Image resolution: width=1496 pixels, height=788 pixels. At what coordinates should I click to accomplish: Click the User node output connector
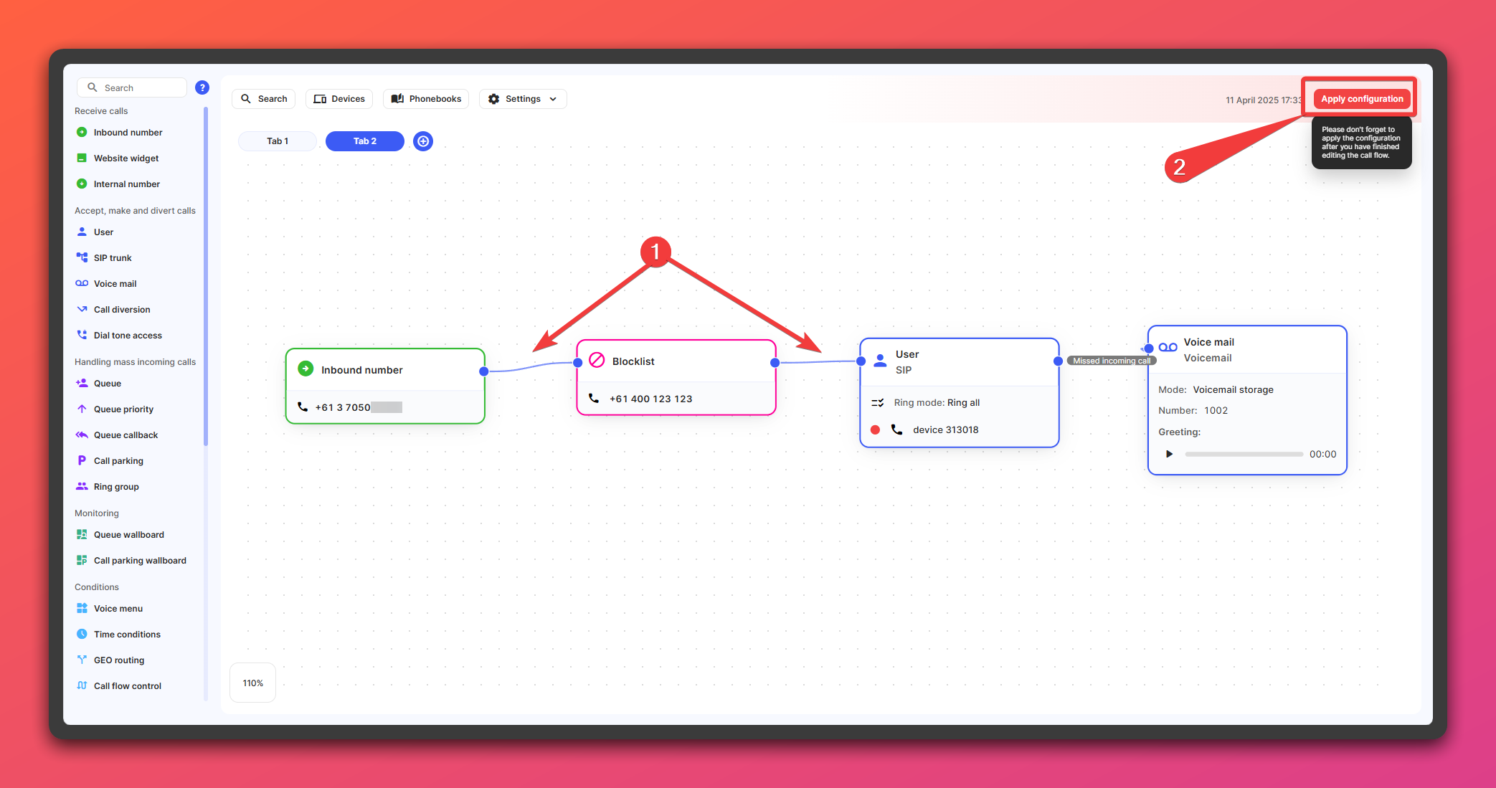(1058, 361)
